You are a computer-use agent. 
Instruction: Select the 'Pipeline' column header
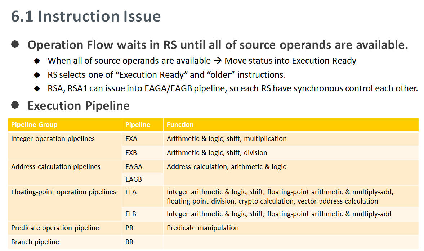pyautogui.click(x=143, y=125)
